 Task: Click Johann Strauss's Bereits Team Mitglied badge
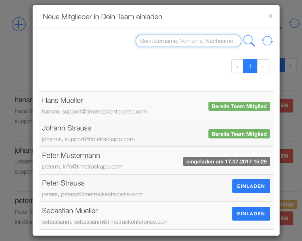click(x=239, y=134)
